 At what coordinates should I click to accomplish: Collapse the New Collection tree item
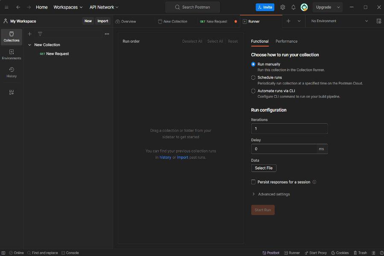(29, 45)
